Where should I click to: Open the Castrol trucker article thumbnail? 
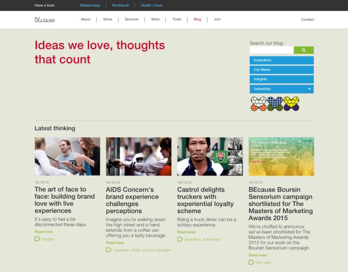coord(210,157)
